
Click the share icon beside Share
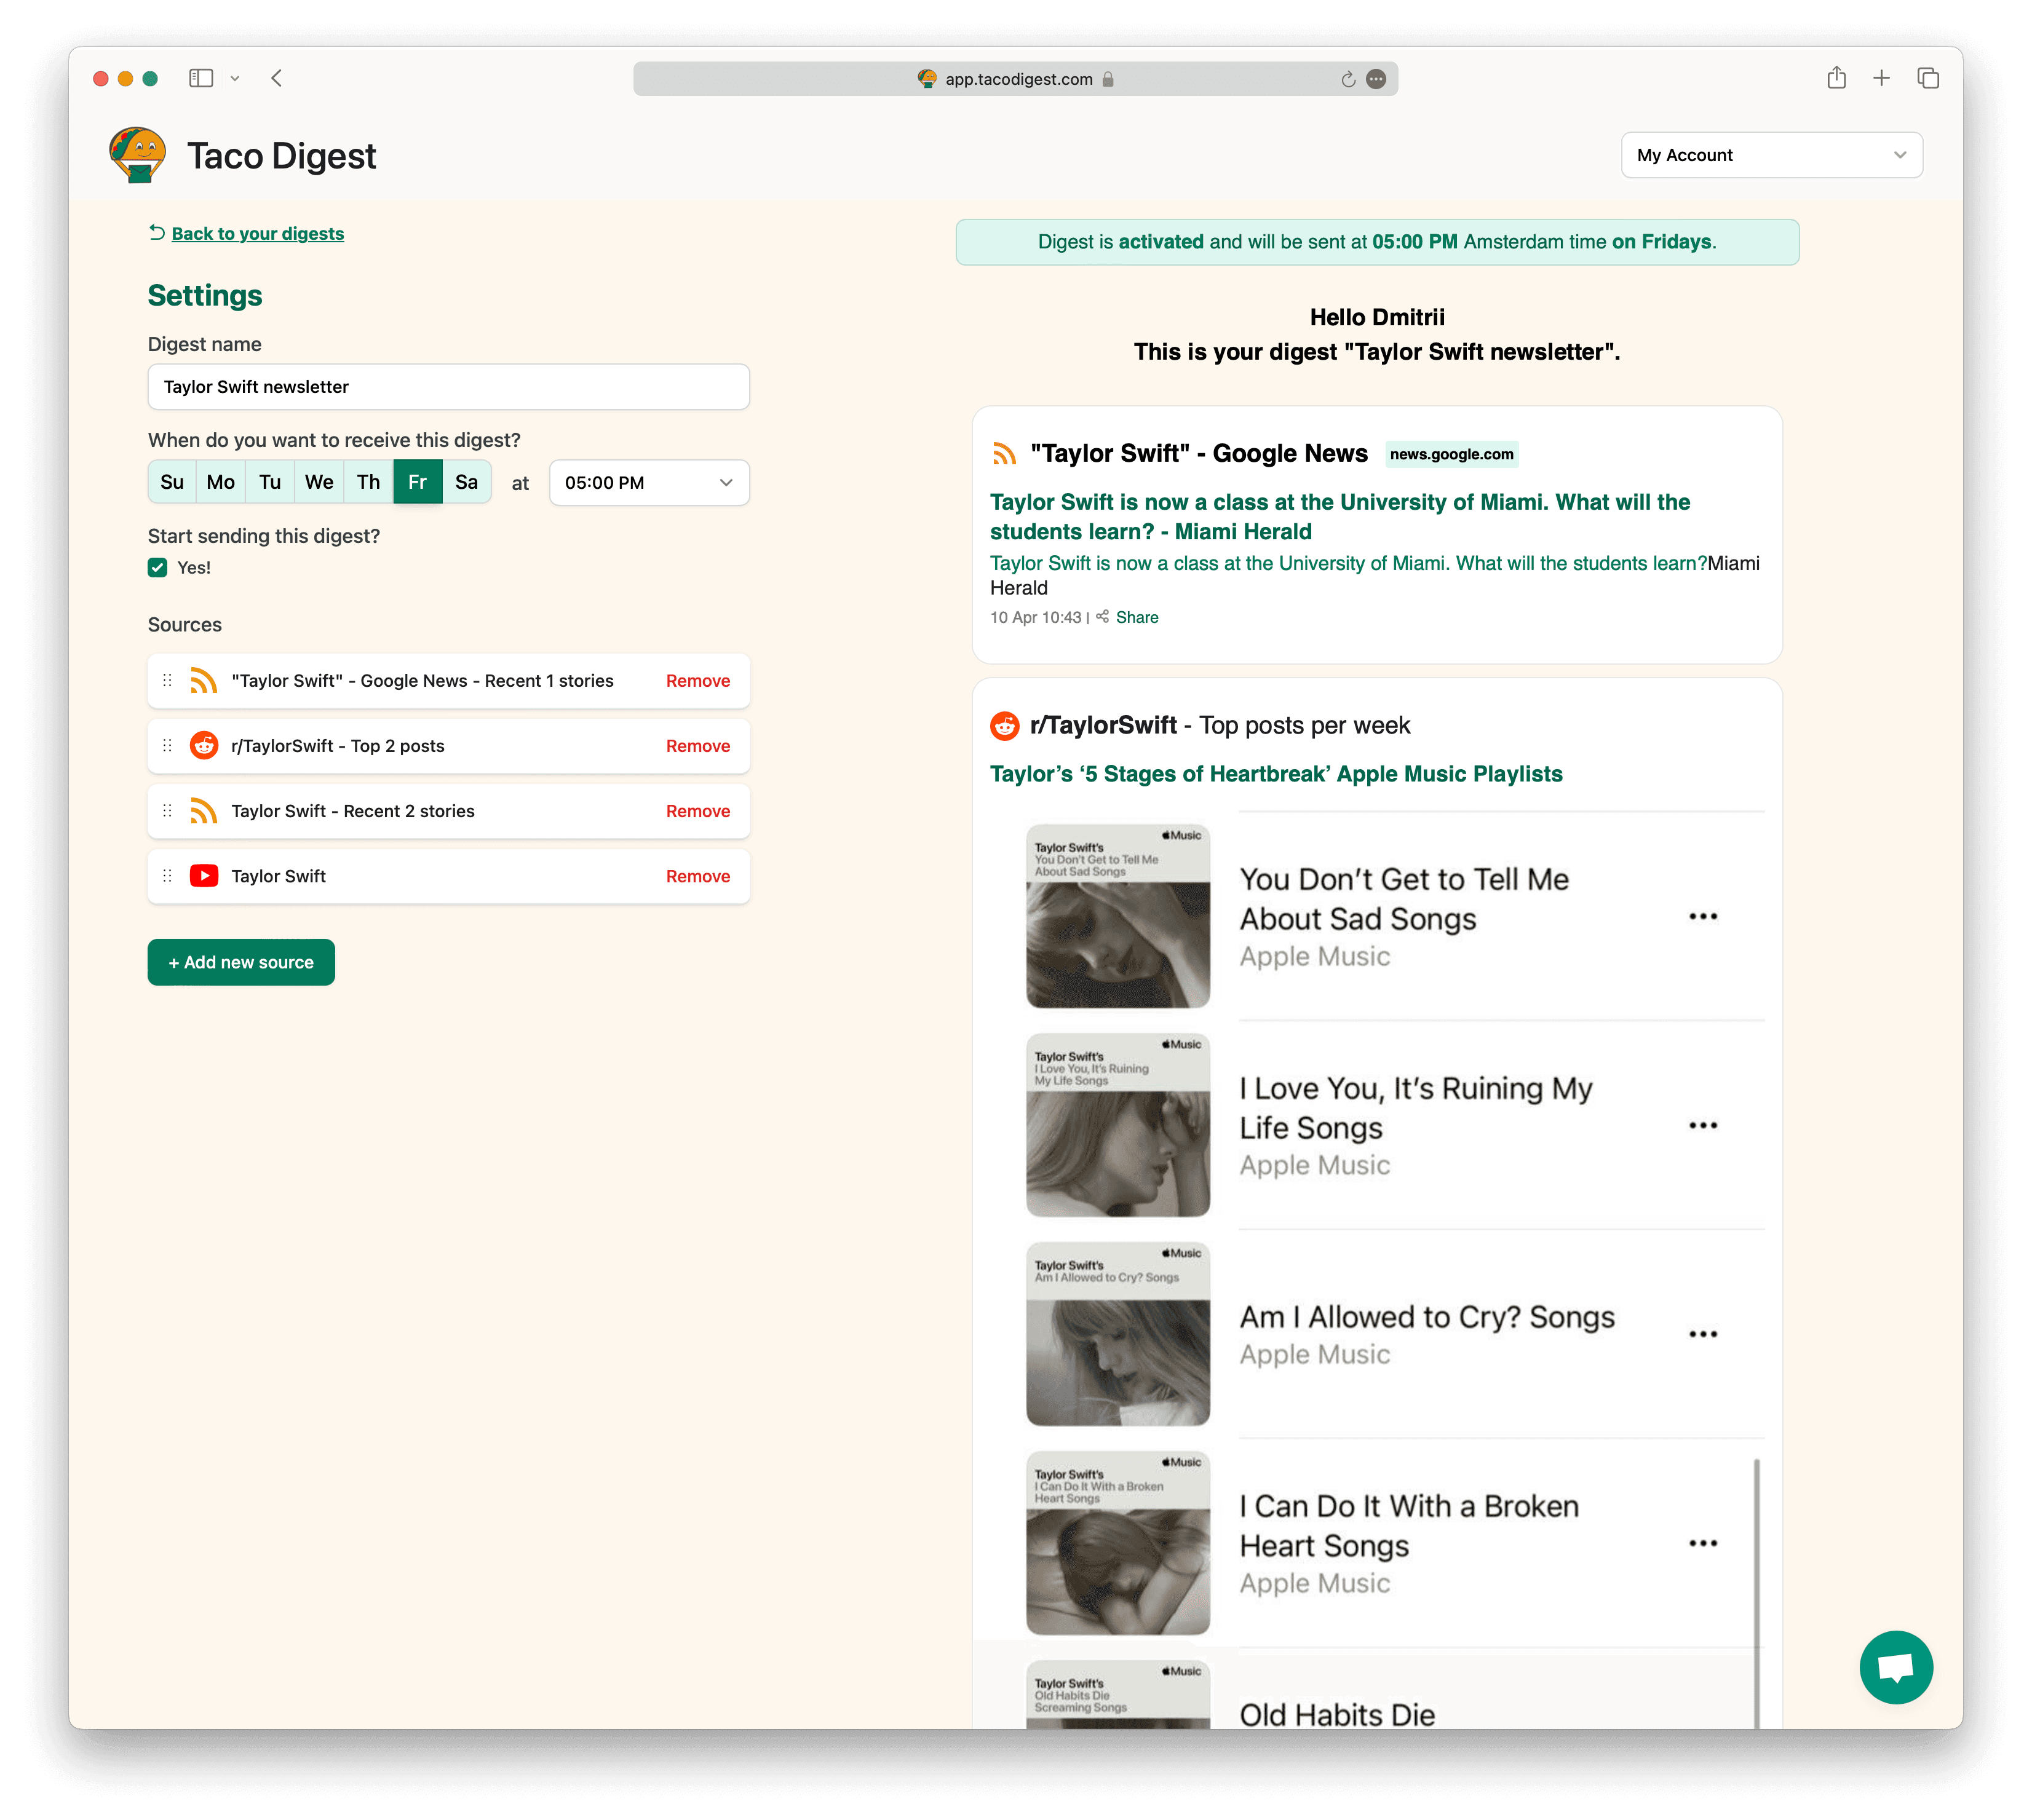click(1103, 617)
